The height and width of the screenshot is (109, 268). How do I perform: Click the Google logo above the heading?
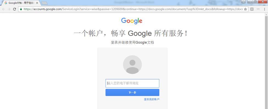coord(132,21)
